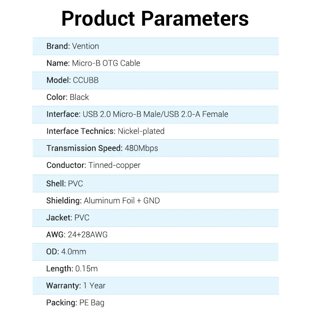This screenshot has height=311, width=311.
Task: Click the 480Mbps speed value
Action: click(141, 148)
